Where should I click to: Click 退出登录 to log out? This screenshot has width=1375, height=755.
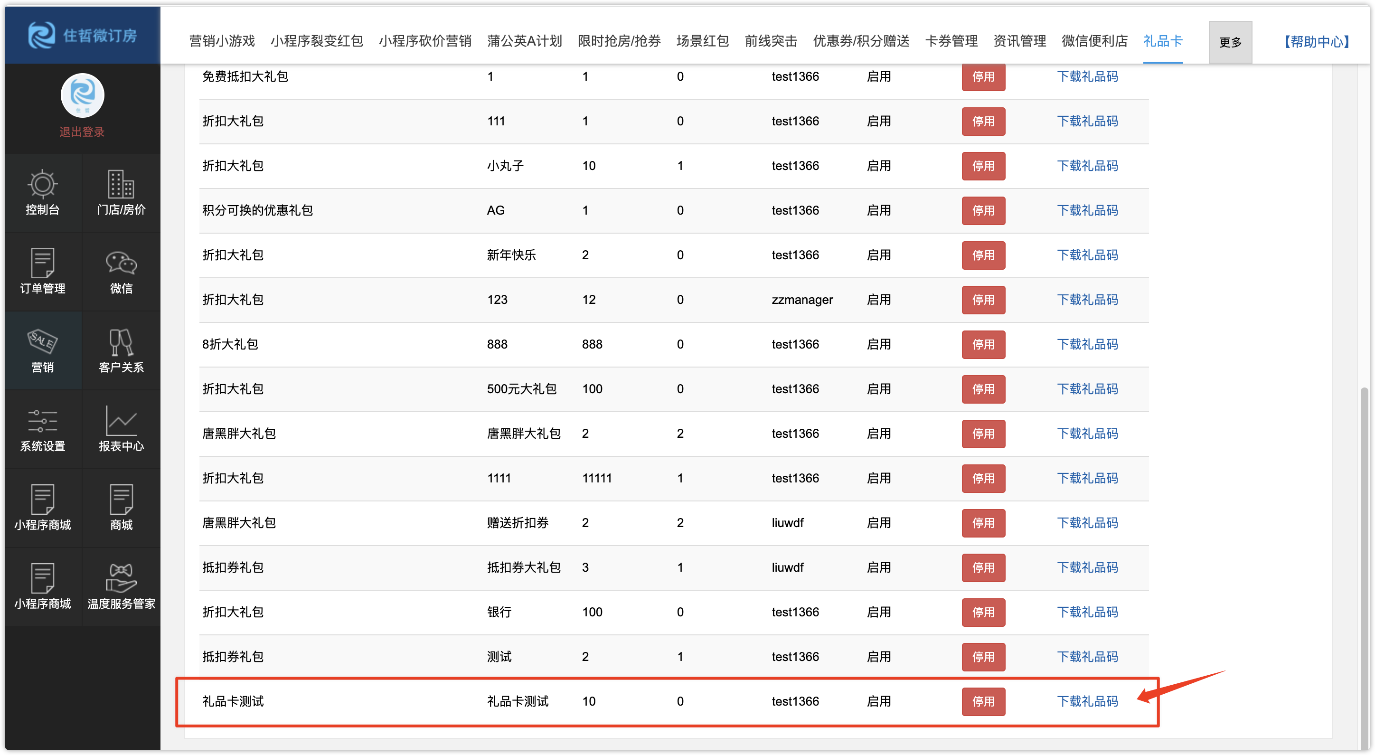coord(82,132)
